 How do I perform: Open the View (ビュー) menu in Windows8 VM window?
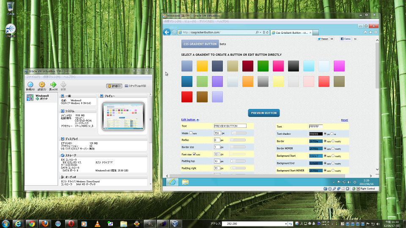190,21
